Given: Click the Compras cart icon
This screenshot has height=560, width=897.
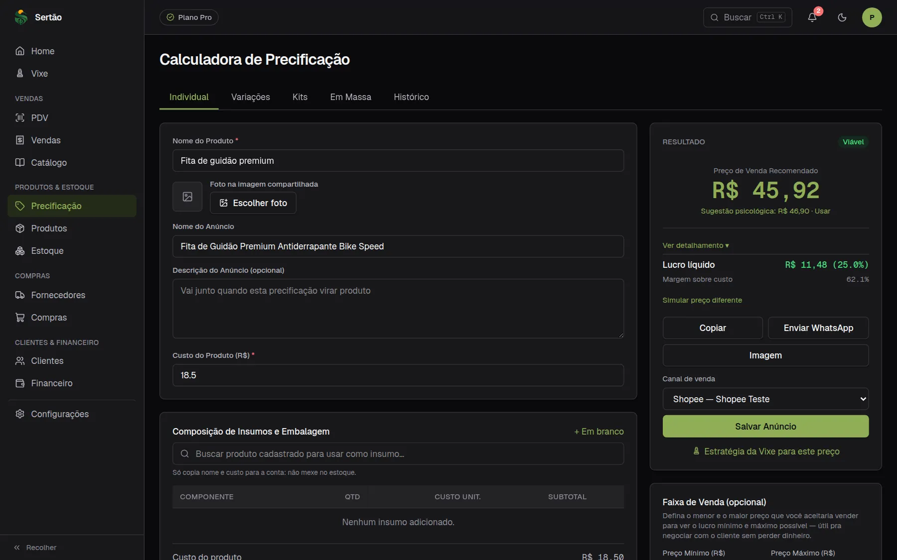Looking at the screenshot, I should tap(20, 317).
